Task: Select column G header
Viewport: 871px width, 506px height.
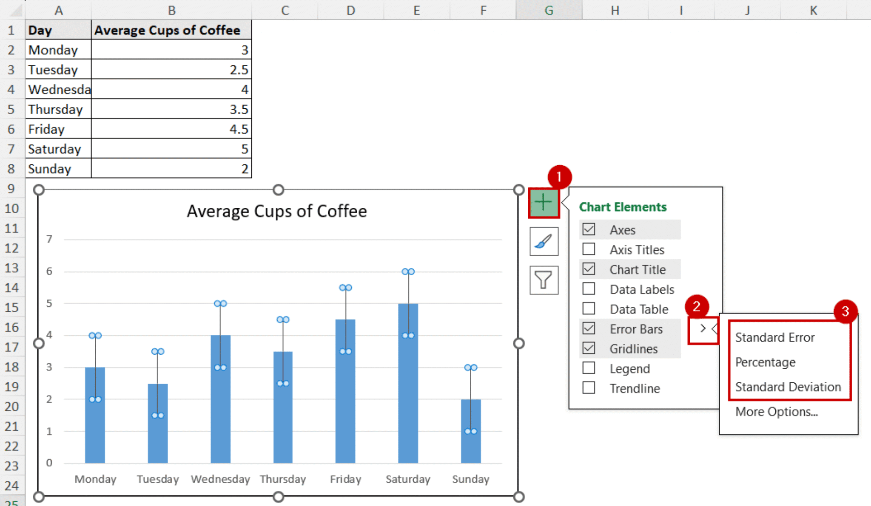Action: click(549, 10)
